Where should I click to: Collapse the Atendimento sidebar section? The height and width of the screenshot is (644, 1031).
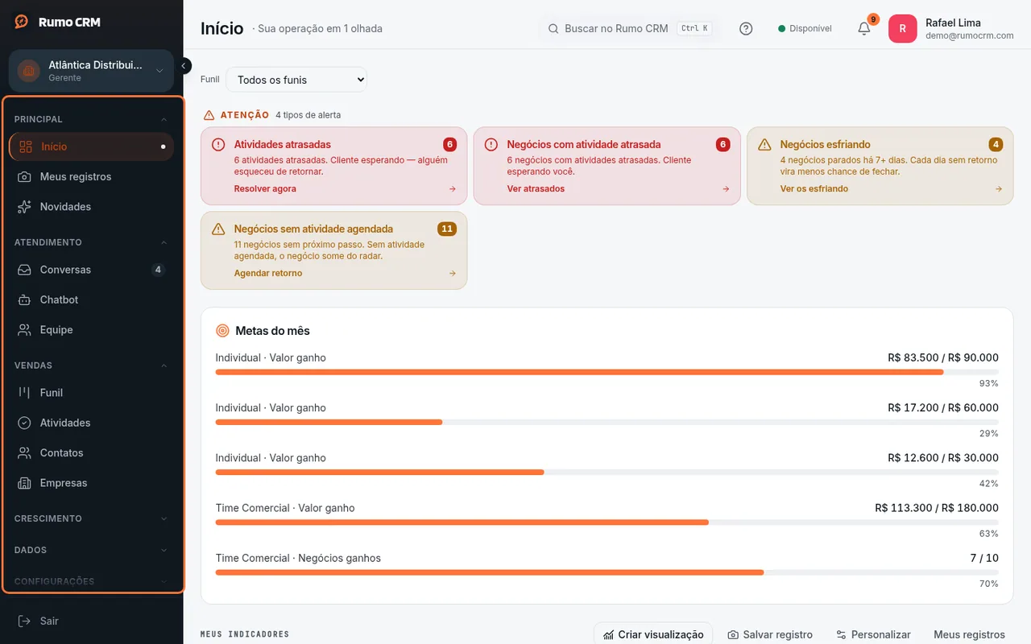91,242
